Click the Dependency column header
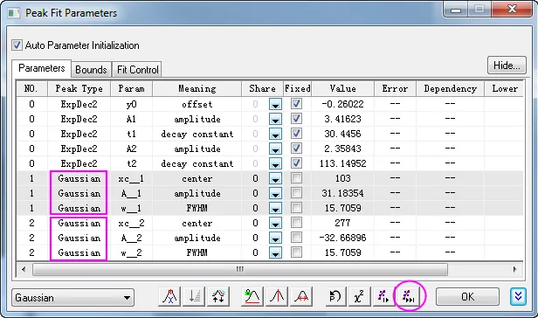538x318 pixels. pos(450,89)
